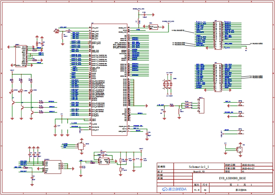Click the RST_N push switch symbol
This screenshot has width=275, height=195.
pyautogui.click(x=240, y=104)
